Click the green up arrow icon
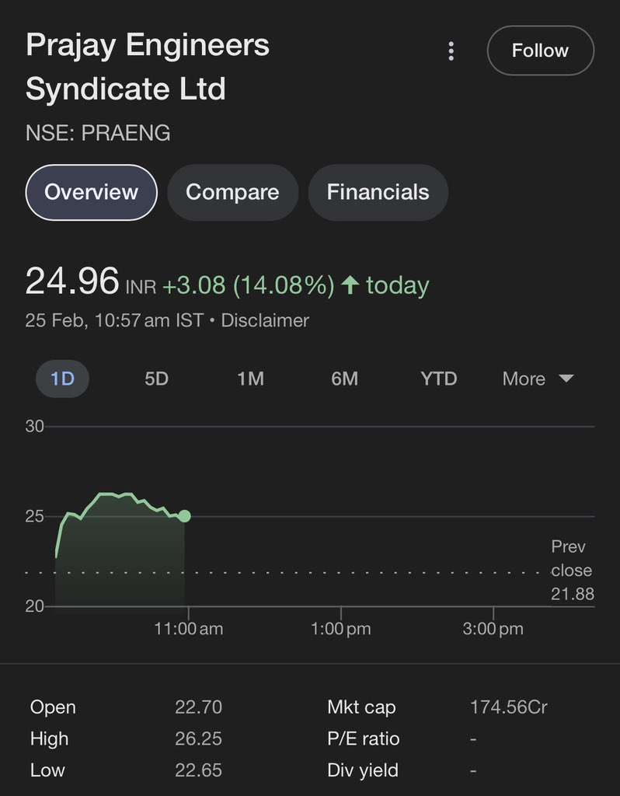620x796 pixels. [x=350, y=285]
